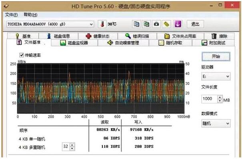Switch to the 健康状态 tab

98,36
